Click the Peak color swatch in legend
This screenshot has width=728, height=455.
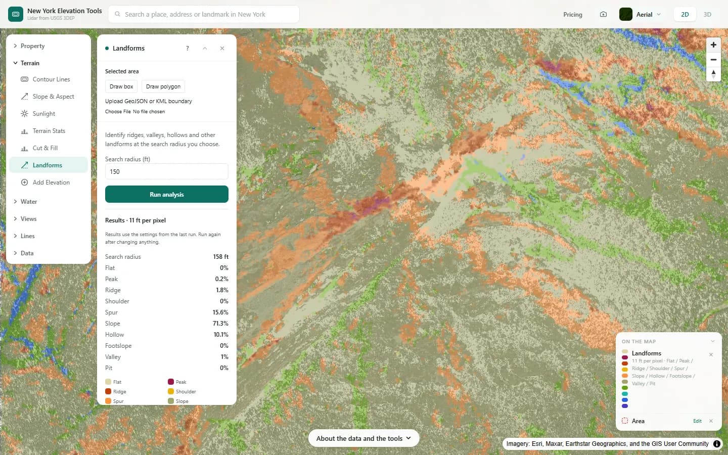(171, 382)
